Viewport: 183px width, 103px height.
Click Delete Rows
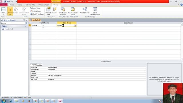[x=35, y=11]
